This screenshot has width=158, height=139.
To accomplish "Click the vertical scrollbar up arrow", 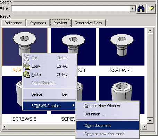I will (x=150, y=31).
